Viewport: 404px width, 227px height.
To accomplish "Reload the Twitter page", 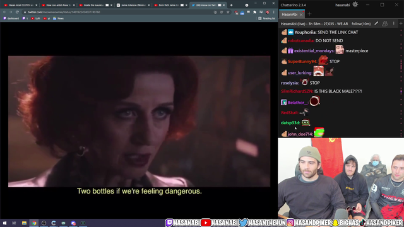I will click(x=17, y=12).
